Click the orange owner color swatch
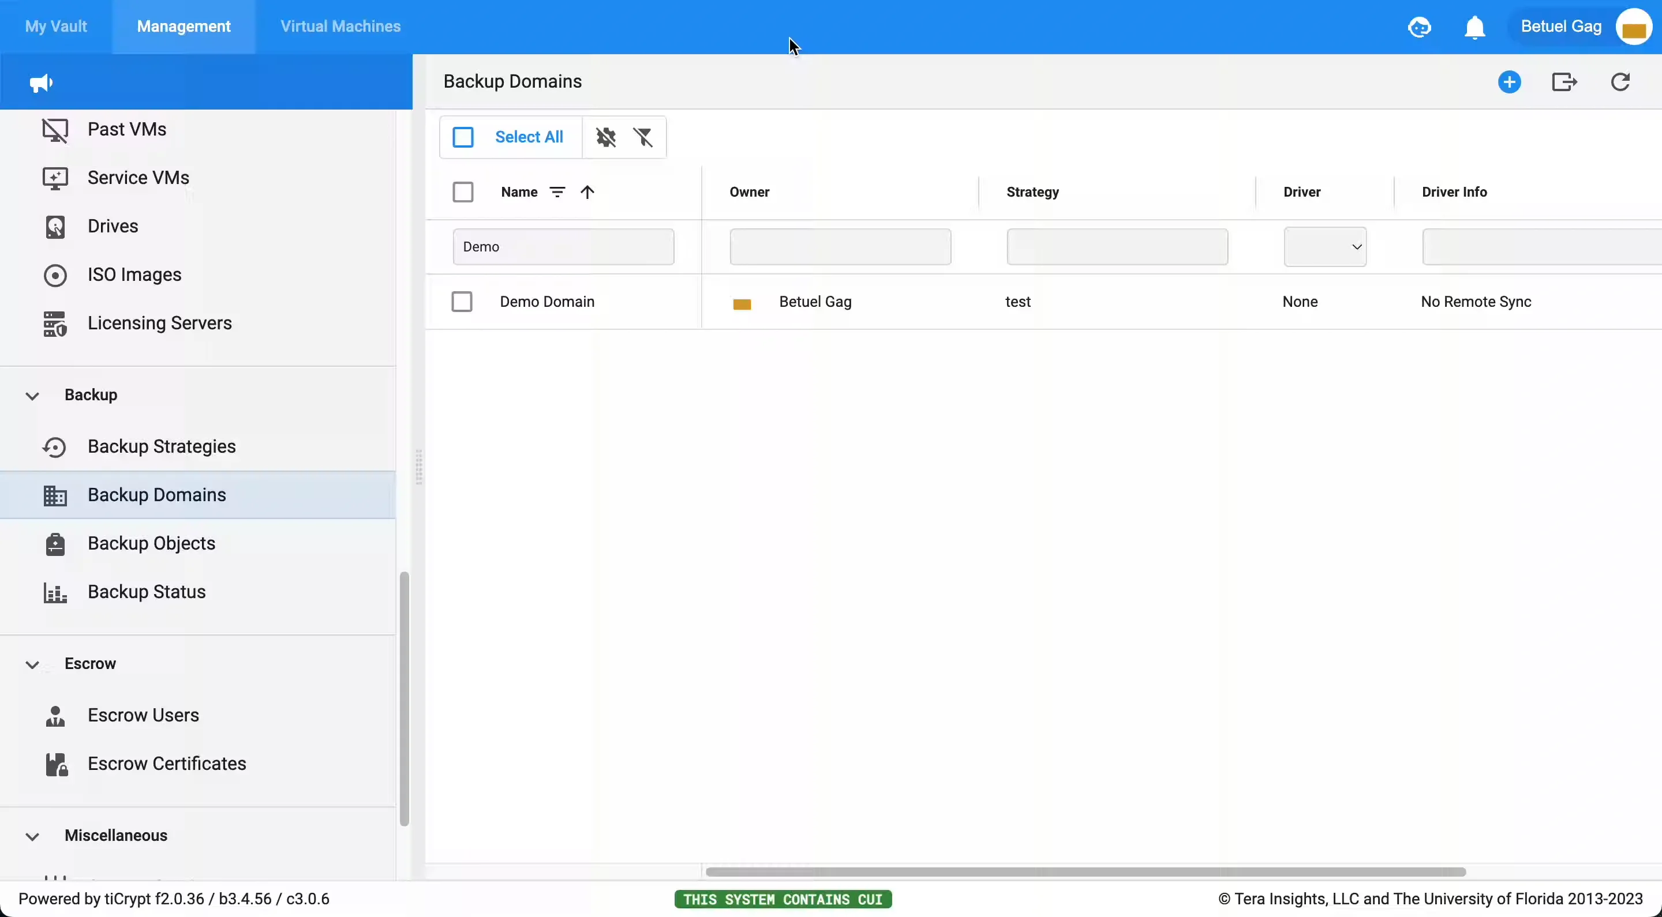 [x=742, y=303]
